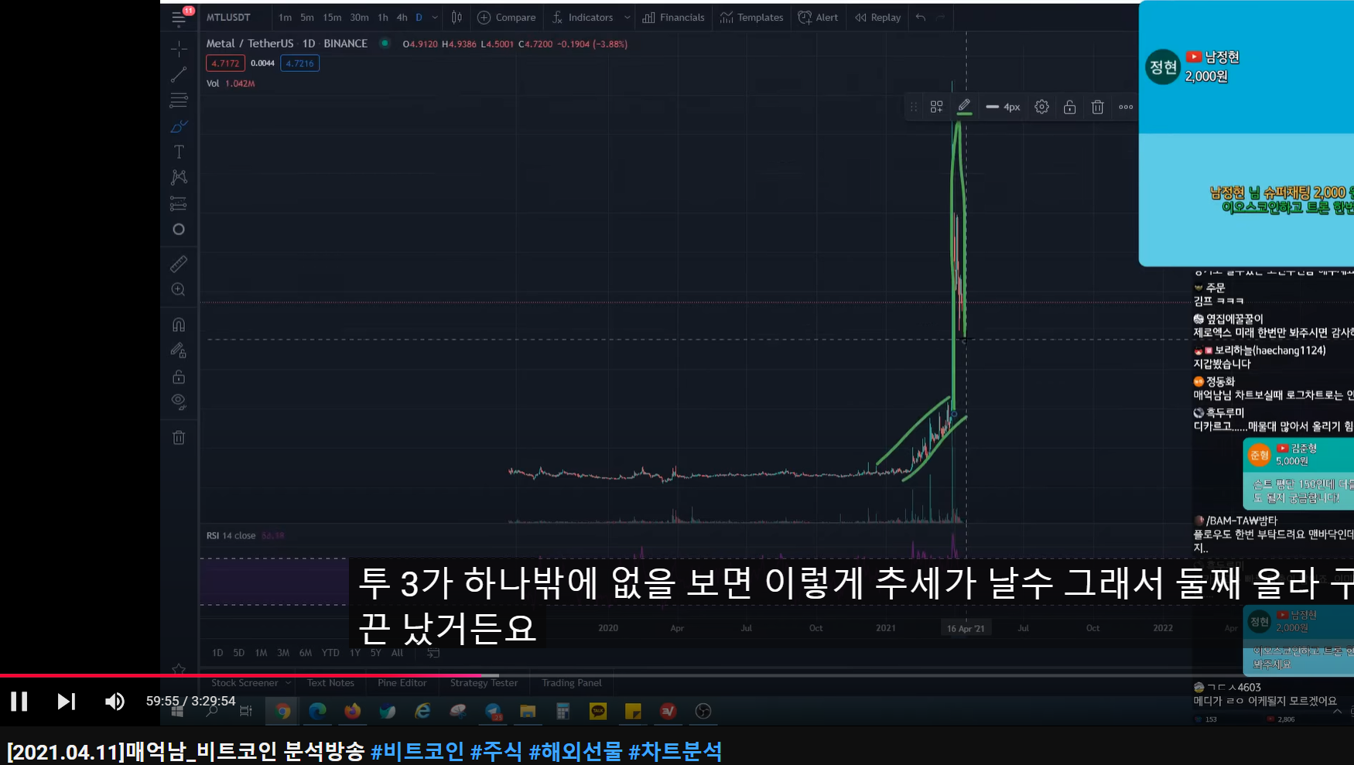Select the circle icons tool in sidebar
This screenshot has height=765, width=1354.
pos(179,230)
